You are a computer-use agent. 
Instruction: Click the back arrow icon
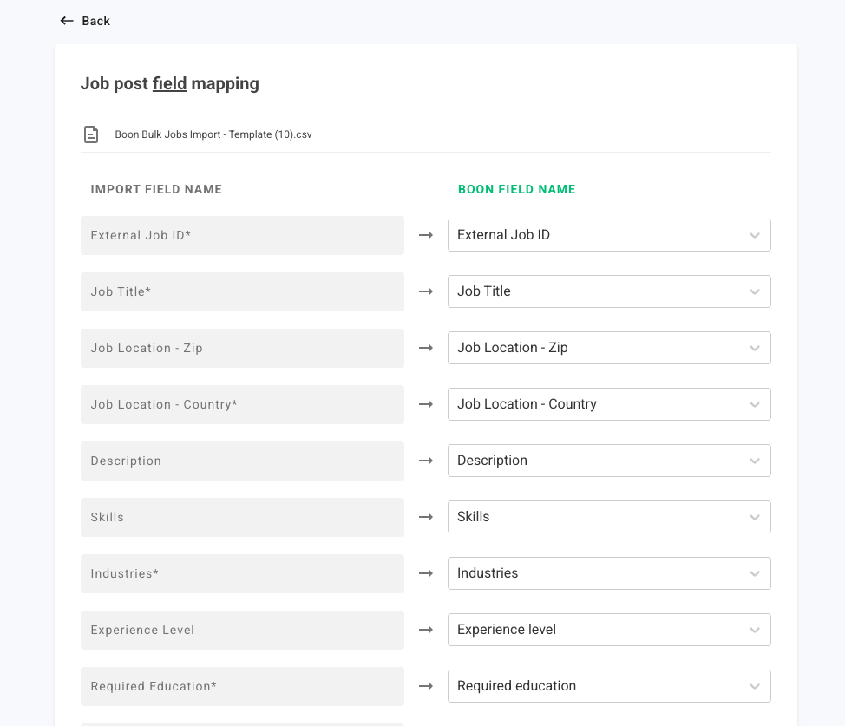pos(67,21)
